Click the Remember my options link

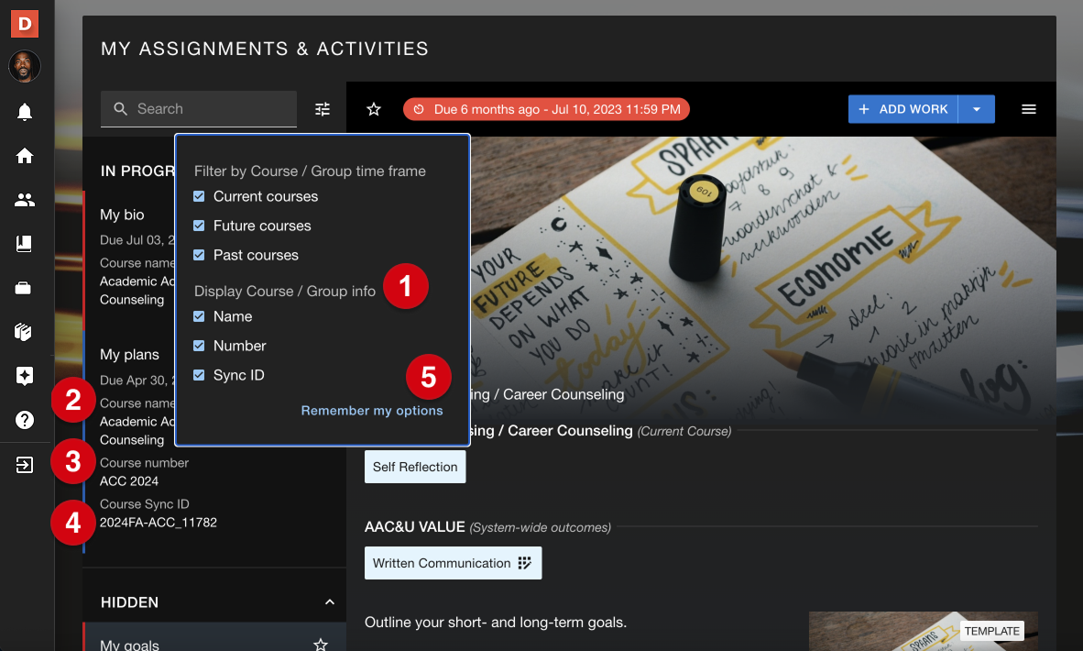click(372, 411)
